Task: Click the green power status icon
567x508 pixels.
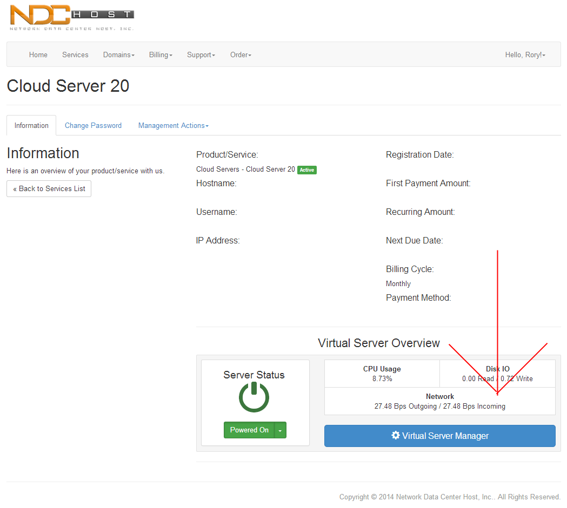Action: tap(254, 397)
